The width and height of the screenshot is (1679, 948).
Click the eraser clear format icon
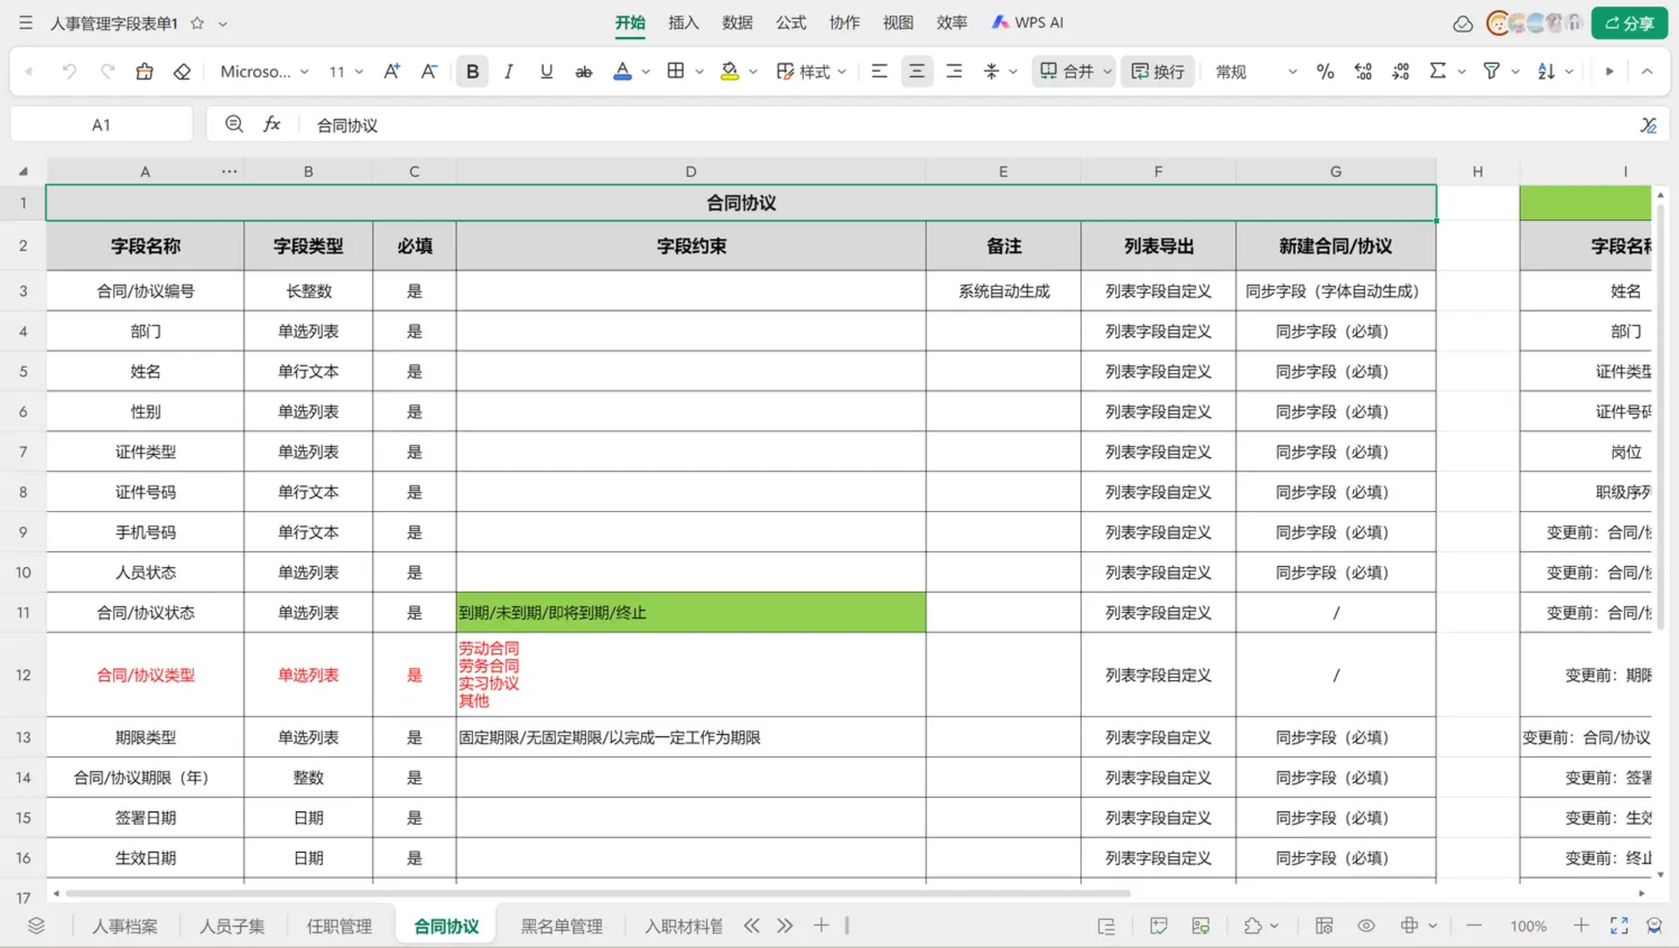[x=182, y=71]
